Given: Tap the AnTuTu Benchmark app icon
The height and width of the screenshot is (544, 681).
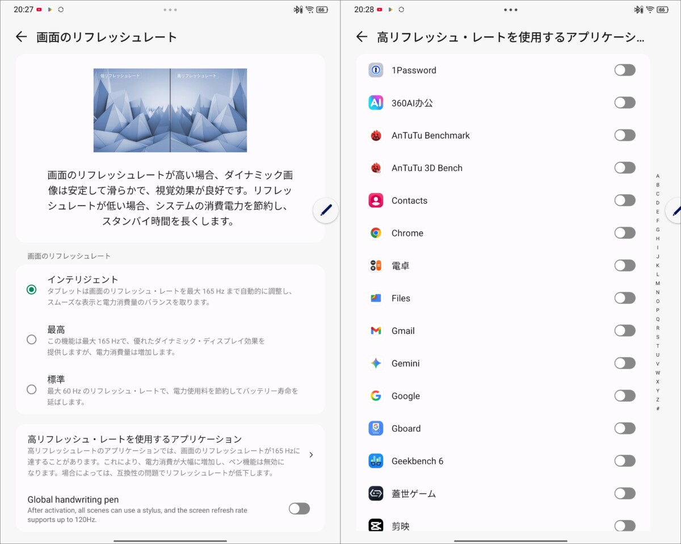Looking at the screenshot, I should coord(376,135).
